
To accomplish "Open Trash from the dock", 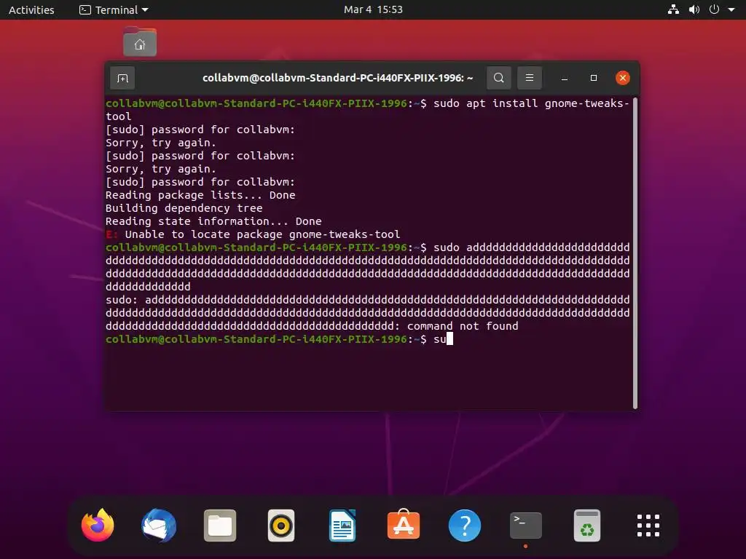I will coord(587,526).
